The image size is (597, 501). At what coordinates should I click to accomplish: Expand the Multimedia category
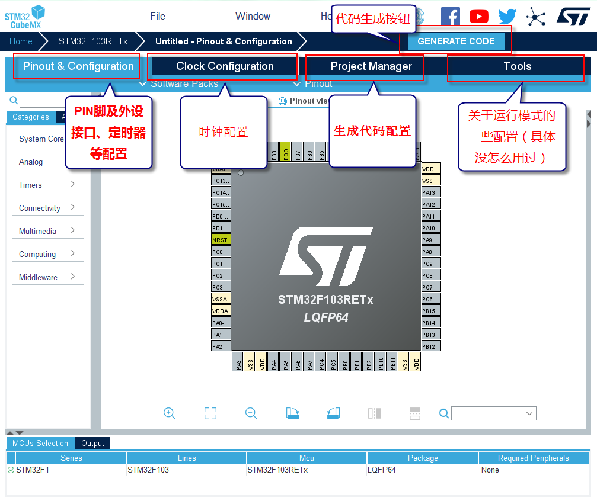(x=47, y=231)
